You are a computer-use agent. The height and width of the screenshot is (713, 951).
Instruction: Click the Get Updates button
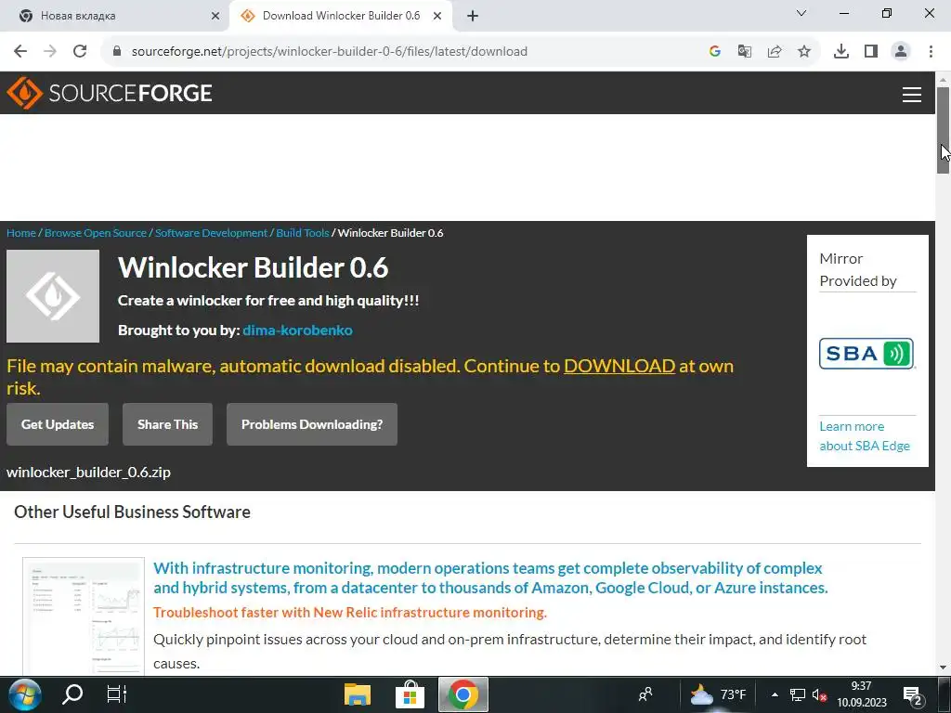(x=58, y=424)
